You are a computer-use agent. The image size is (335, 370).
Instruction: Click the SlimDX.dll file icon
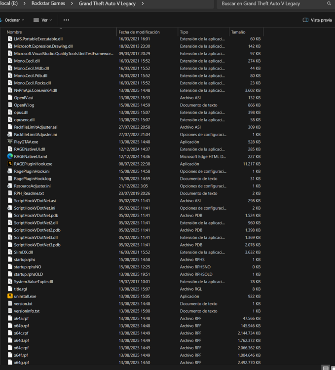pos(10,252)
